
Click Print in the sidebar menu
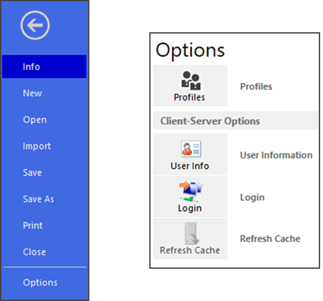click(33, 226)
